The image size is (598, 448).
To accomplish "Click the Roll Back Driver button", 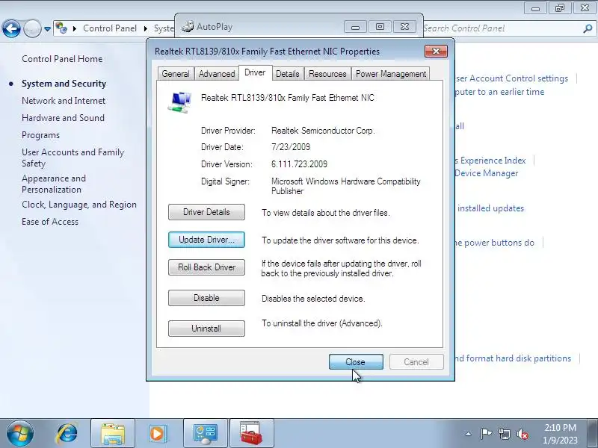I will click(x=206, y=267).
